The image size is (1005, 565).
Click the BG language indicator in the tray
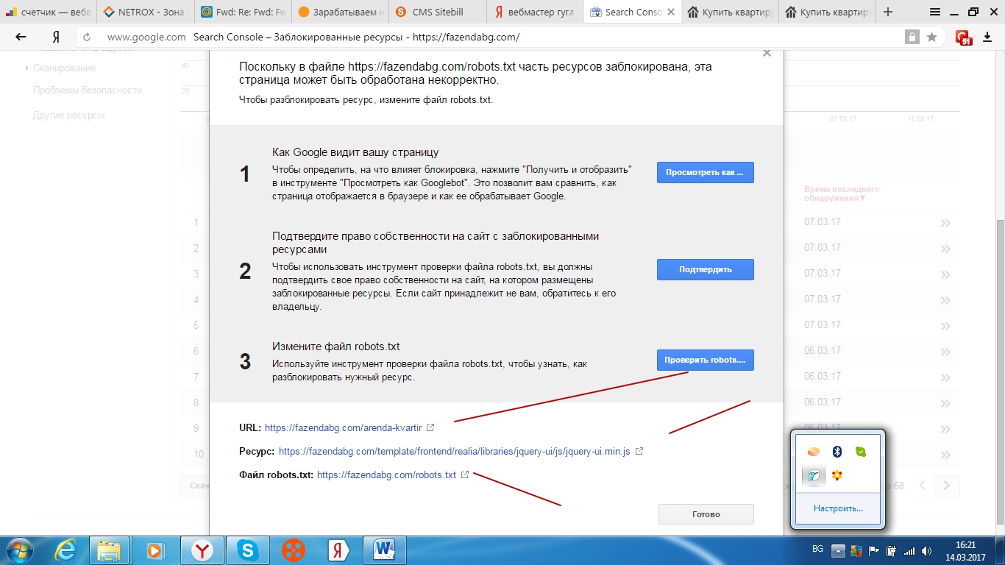(817, 550)
